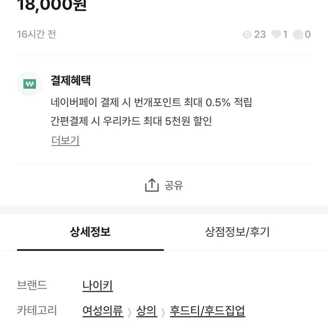Click the 16시간 전 timestamp
Viewport: 328px width, 328px height.
tap(36, 34)
